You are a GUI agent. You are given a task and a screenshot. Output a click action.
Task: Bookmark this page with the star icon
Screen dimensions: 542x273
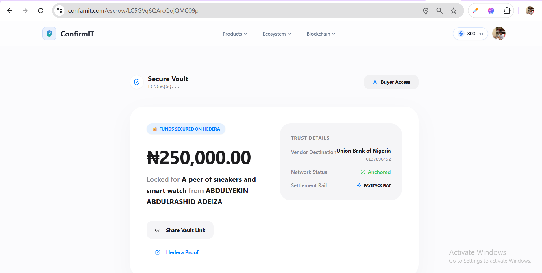click(x=453, y=11)
